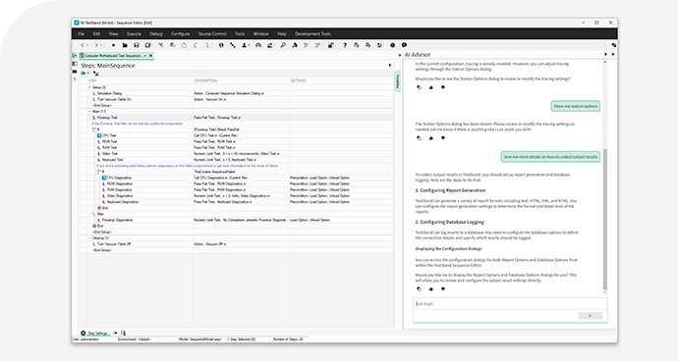The width and height of the screenshot is (678, 361).
Task: Click the SETTINGS column header
Action: (299, 80)
